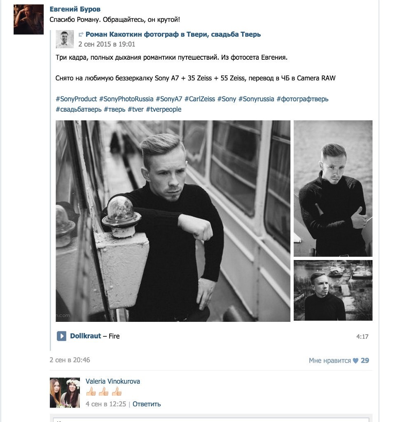The height and width of the screenshot is (422, 402).
Task: Open the crossed-arms portrait photo
Action: (333, 188)
